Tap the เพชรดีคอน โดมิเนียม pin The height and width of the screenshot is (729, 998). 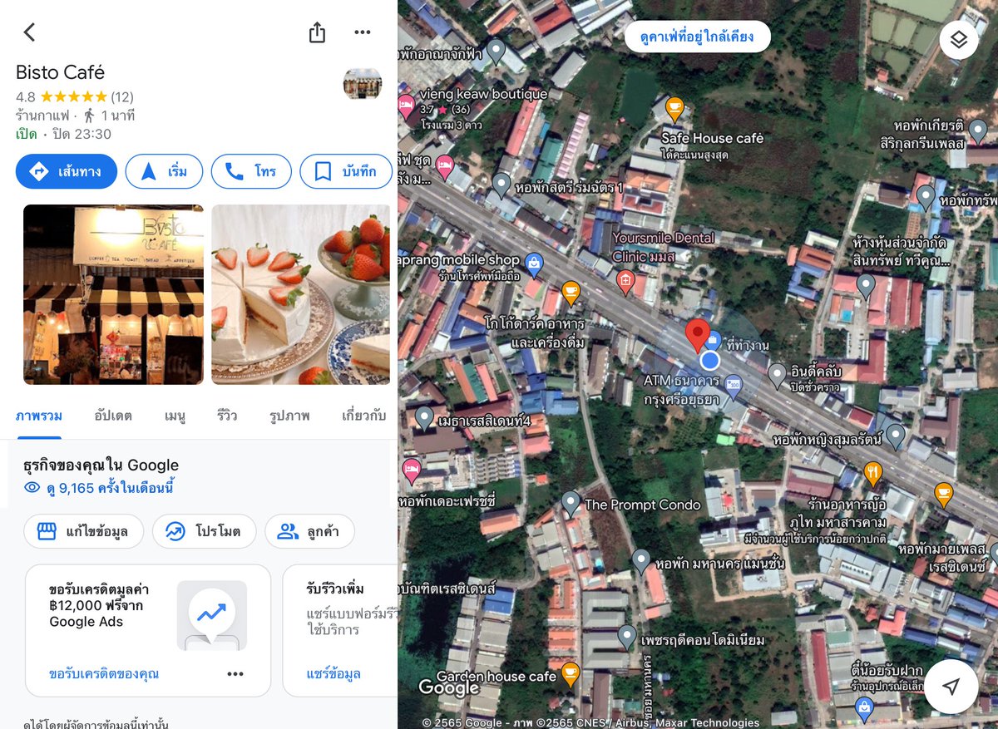pos(627,638)
